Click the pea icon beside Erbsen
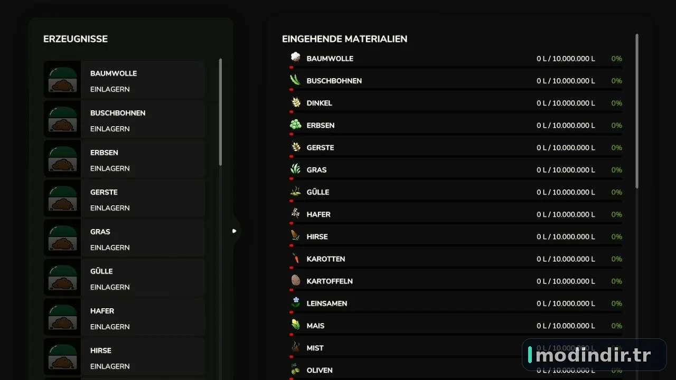 pos(295,125)
